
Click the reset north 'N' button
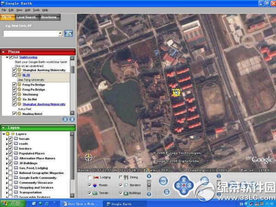167,192
